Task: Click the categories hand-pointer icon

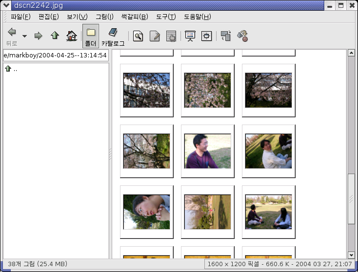Action: (171, 36)
